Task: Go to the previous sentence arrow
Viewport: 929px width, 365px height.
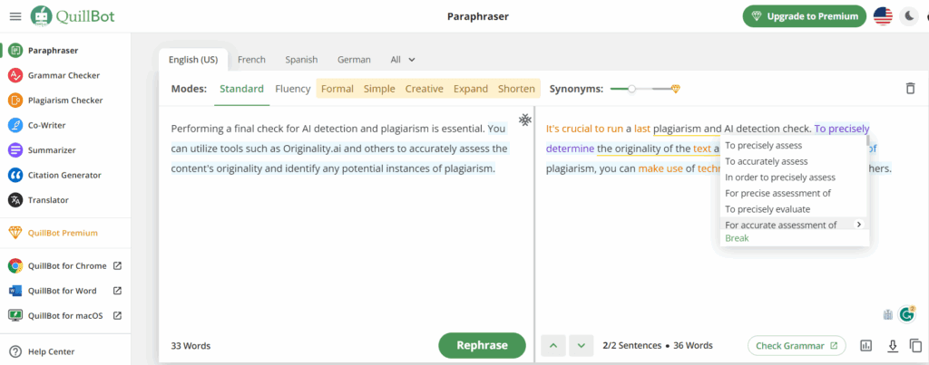Action: (553, 345)
